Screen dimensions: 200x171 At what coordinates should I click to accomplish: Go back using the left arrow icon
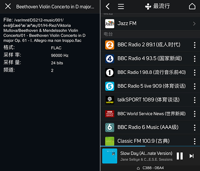coord(108,6)
